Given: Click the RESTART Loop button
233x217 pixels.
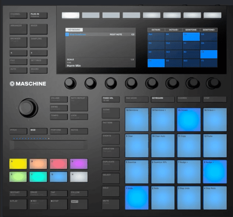Looking at the screenshot, I should (18, 193).
